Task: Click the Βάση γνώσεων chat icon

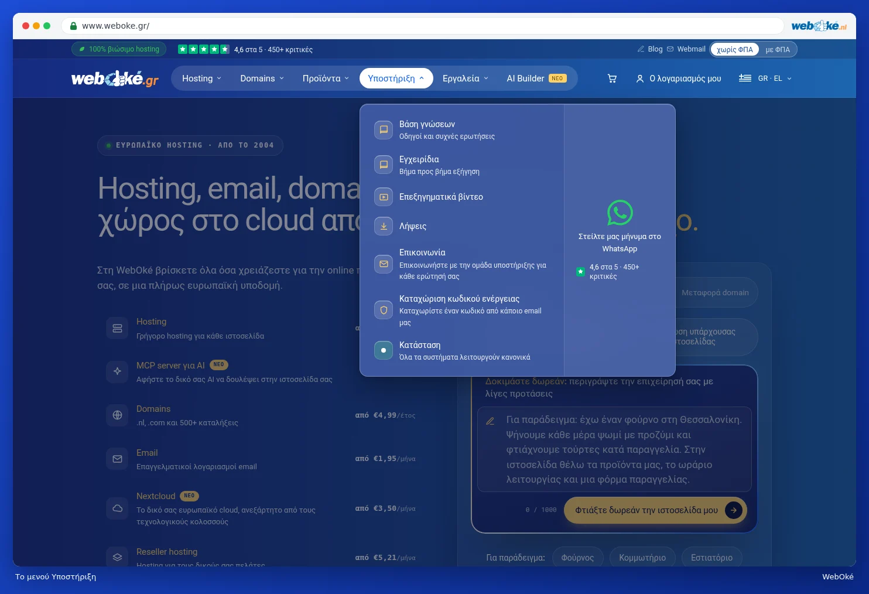Action: pyautogui.click(x=384, y=129)
